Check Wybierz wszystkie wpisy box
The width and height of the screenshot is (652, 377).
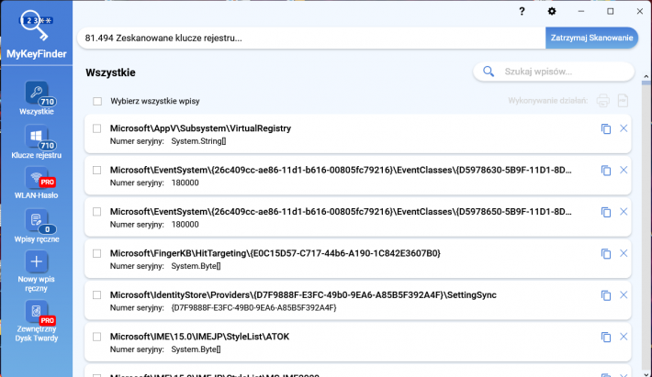[97, 101]
